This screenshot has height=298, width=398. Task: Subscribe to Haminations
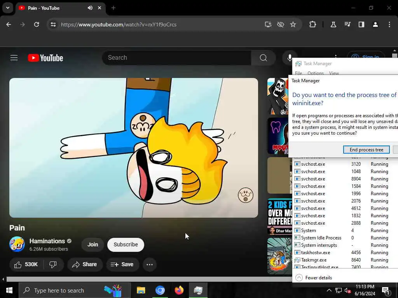coord(126,244)
